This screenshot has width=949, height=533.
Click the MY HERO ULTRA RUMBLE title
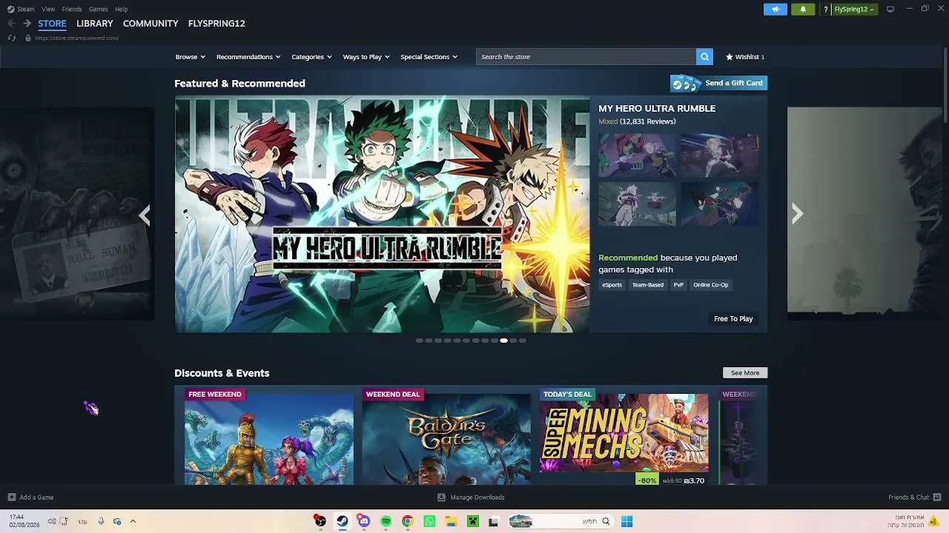657,108
